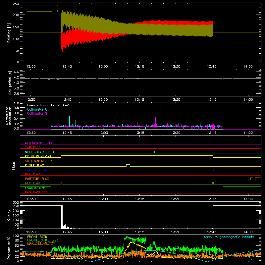Click the FRONTS_OFF label
This screenshot has width=265, height=265.
coord(35,188)
